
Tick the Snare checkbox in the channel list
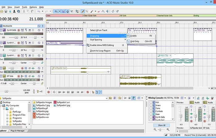(151, 106)
